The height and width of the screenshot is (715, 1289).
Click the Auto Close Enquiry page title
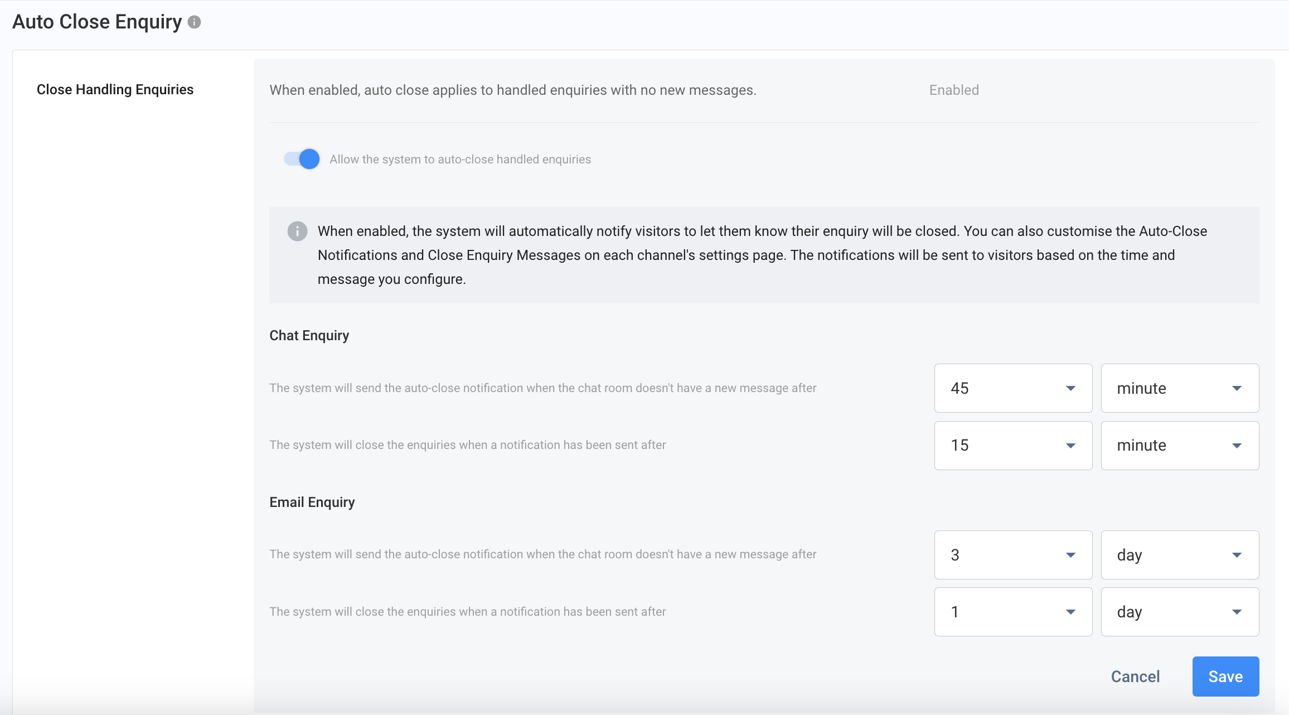[x=97, y=22]
